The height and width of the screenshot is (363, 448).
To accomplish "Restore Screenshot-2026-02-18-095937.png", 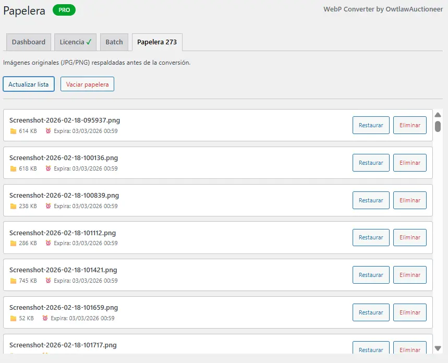I will 371,125.
